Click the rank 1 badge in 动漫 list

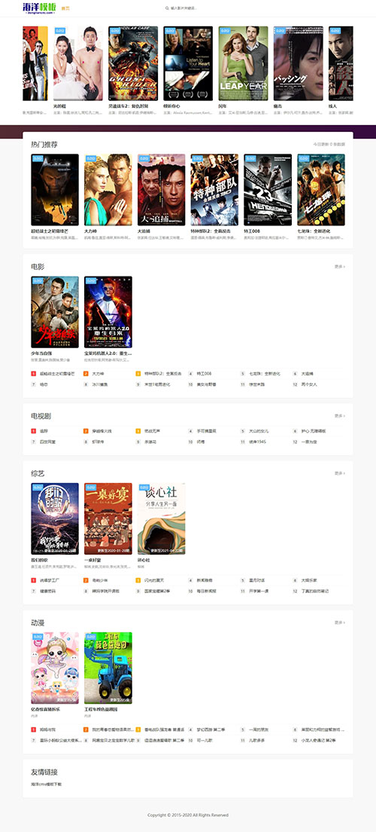pyautogui.click(x=33, y=730)
